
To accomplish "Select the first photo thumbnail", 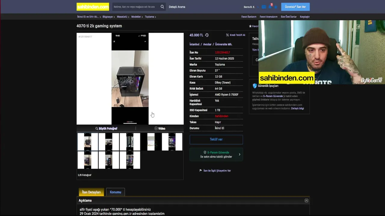I will [x=88, y=142].
